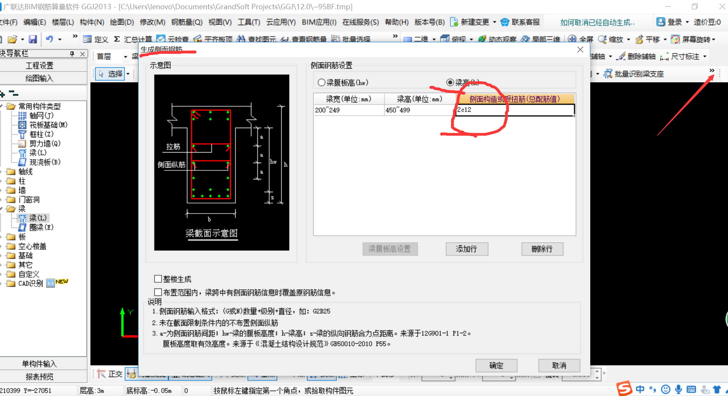Click the 新建变更 icon
728x396 pixels.
tap(454, 22)
